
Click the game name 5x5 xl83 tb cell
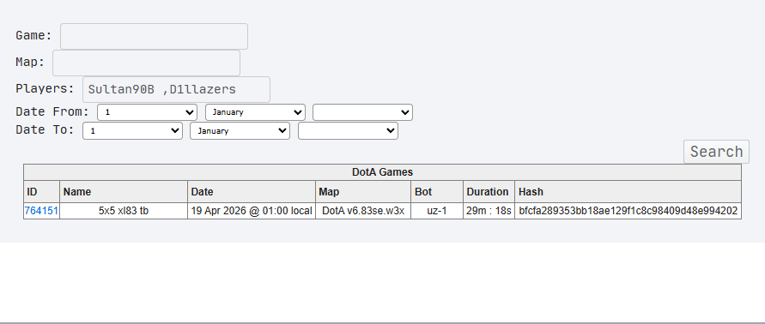[x=124, y=211]
